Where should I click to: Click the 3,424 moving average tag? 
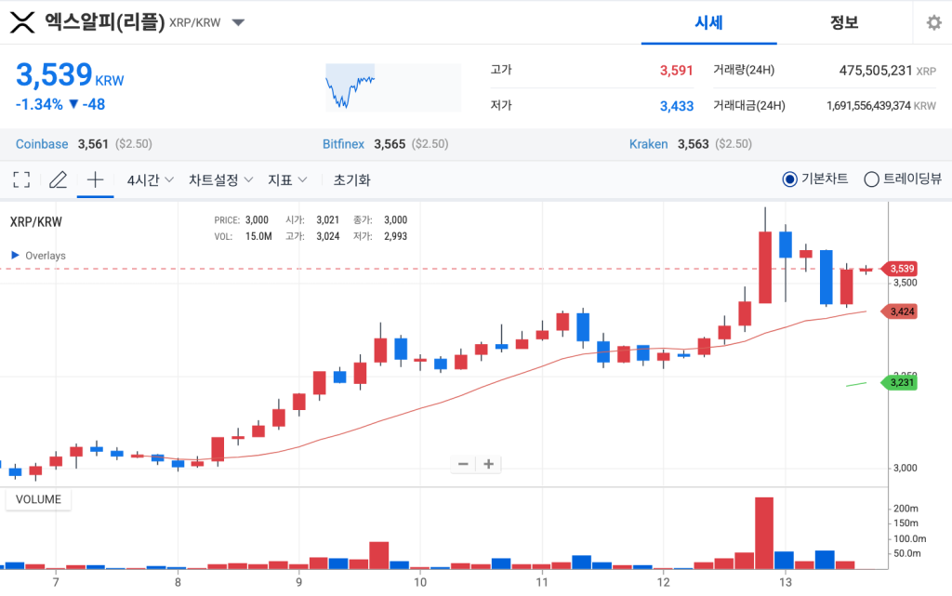(900, 312)
